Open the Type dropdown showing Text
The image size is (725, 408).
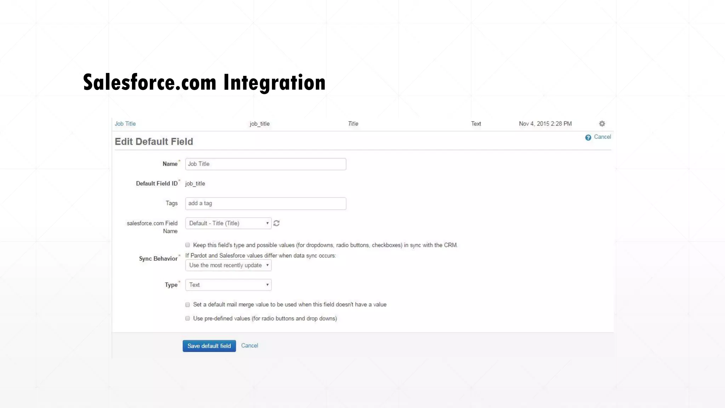228,285
